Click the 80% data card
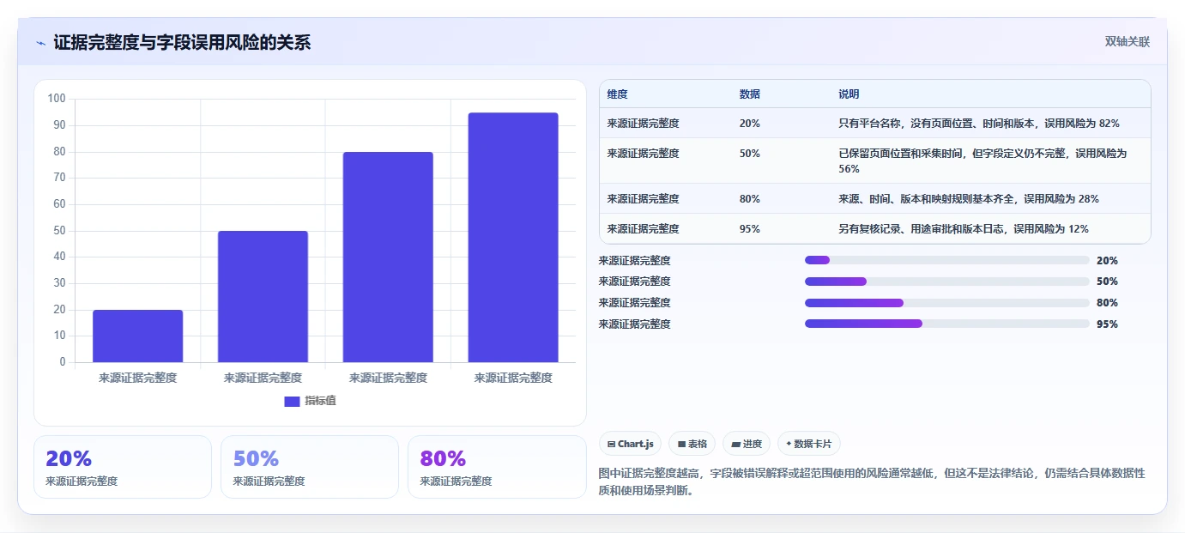Screen dimensions: 1185x533 point(497,467)
